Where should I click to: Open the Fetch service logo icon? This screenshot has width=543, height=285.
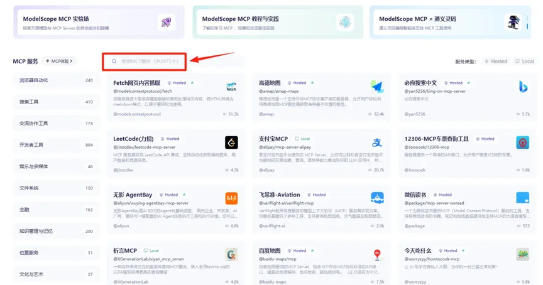(x=231, y=87)
